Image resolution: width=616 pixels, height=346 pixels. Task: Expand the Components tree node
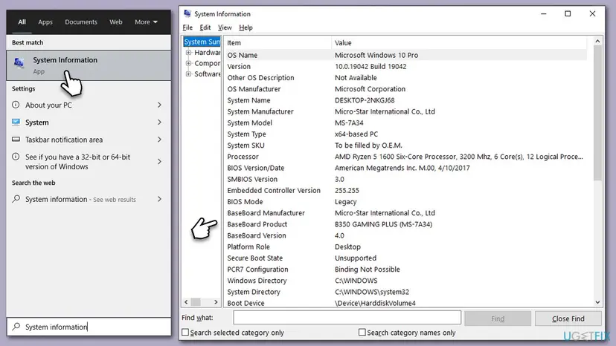(x=188, y=63)
